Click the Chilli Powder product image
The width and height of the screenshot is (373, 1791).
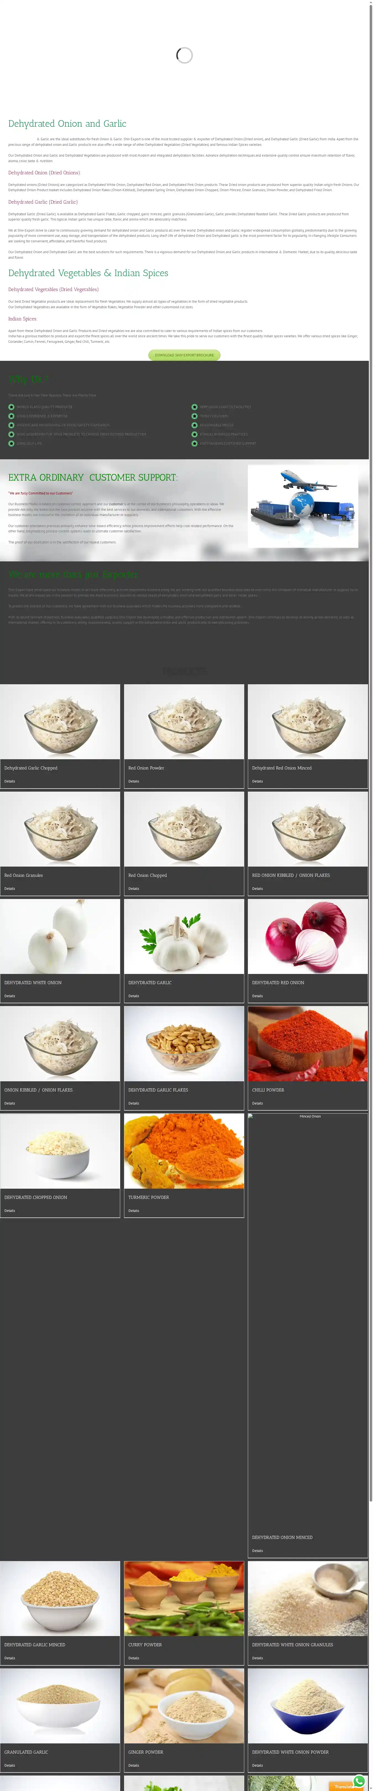[x=308, y=1044]
